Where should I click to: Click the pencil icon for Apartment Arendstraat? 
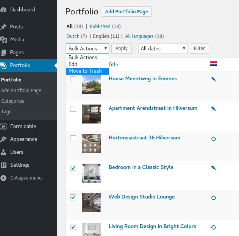click(213, 109)
